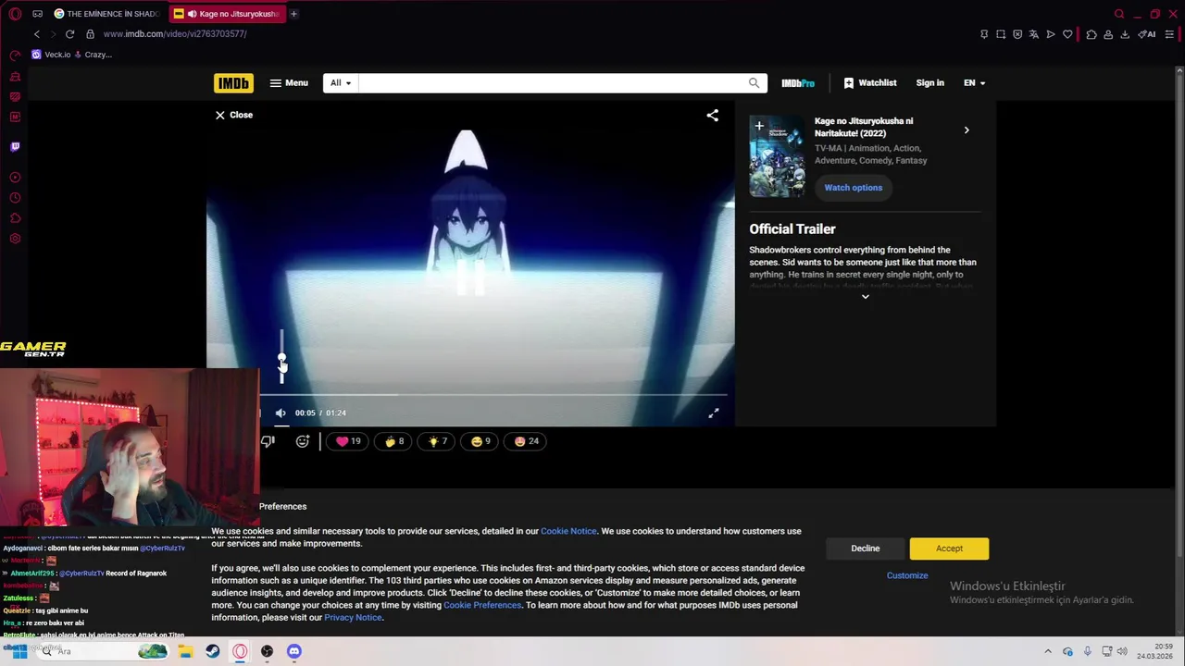Screen dimensions: 1185x666
Task: Click Watch options button
Action: pyautogui.click(x=853, y=188)
